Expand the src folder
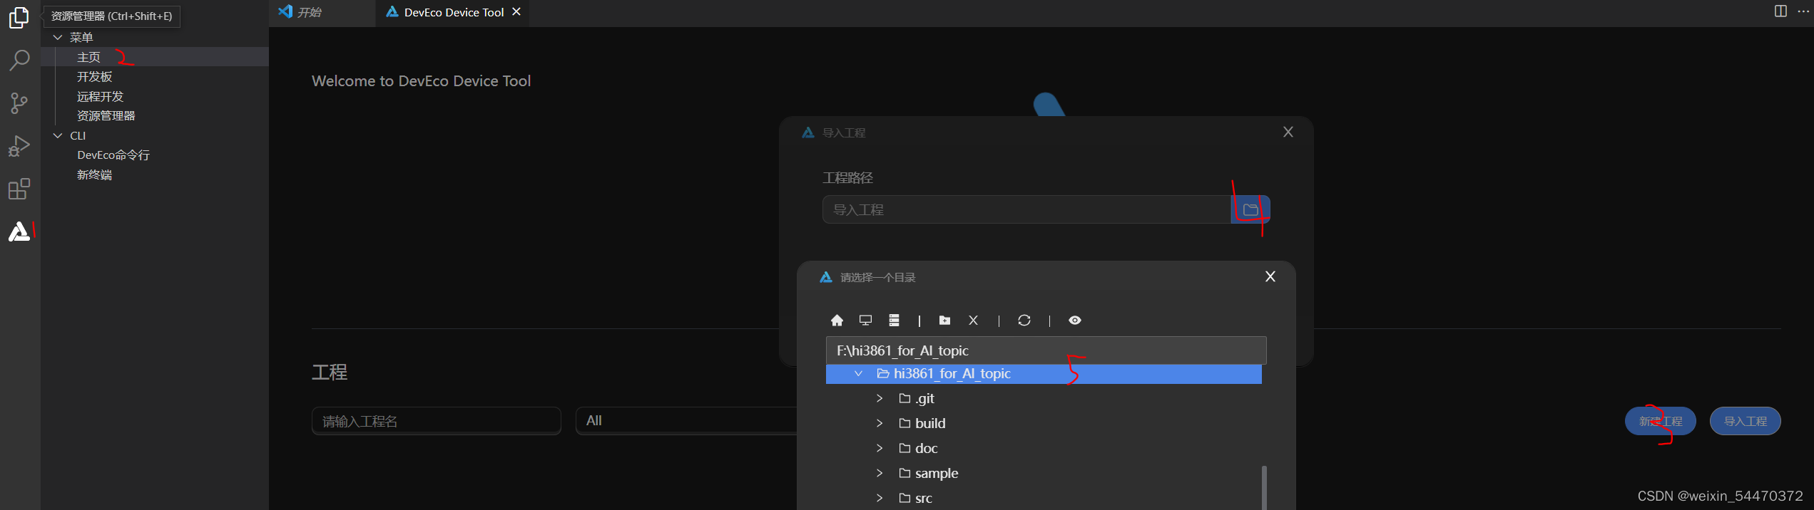The height and width of the screenshot is (510, 1814). 880,498
